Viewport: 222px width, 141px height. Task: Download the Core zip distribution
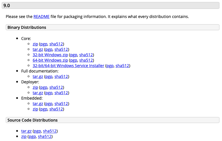point(35,44)
